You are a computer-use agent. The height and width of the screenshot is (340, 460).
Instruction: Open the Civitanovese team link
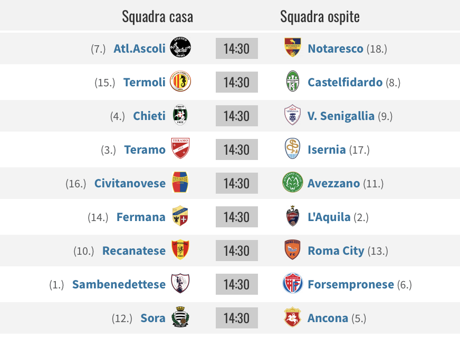[130, 184]
